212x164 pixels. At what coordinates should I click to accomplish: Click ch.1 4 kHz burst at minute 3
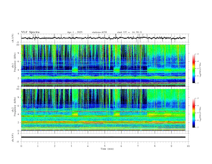(75, 70)
